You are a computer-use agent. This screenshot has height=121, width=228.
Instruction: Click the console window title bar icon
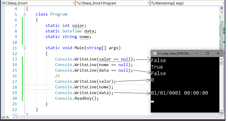pyautogui.click(x=154, y=54)
